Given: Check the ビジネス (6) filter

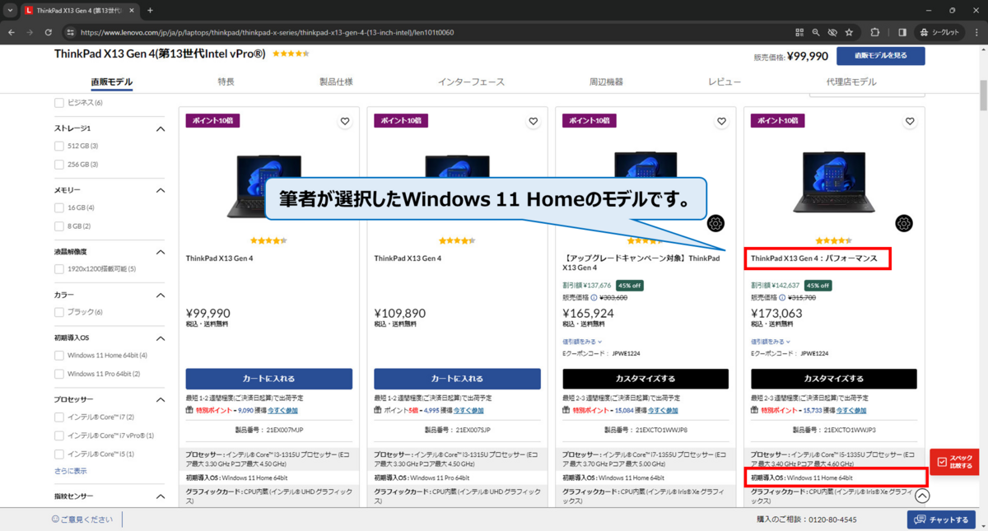Looking at the screenshot, I should [x=58, y=103].
